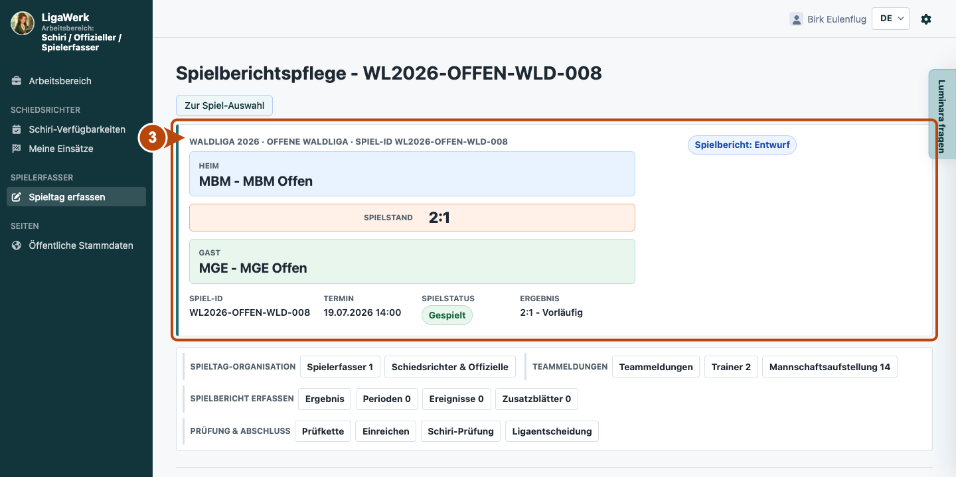The image size is (956, 477).
Task: Click the user name Birk Eulenflug
Action: pyautogui.click(x=836, y=19)
